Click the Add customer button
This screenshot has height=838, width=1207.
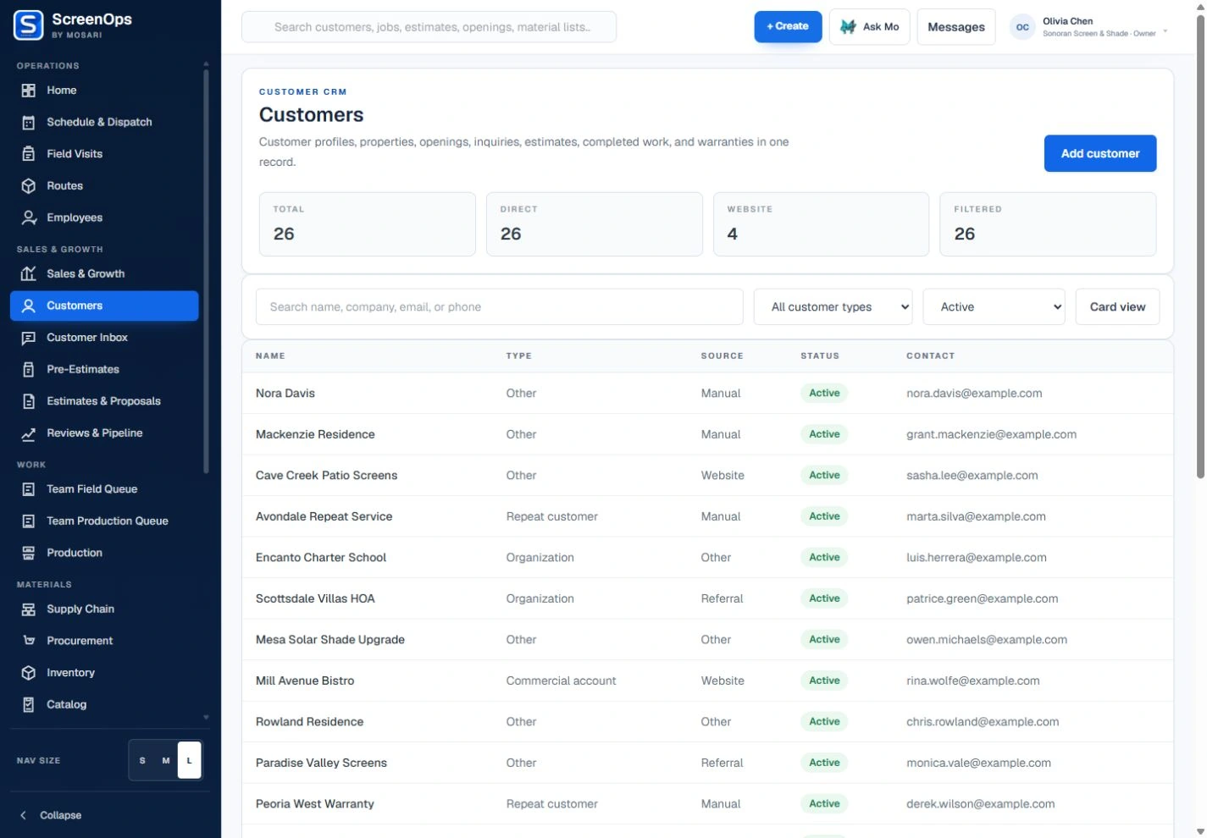click(x=1099, y=153)
